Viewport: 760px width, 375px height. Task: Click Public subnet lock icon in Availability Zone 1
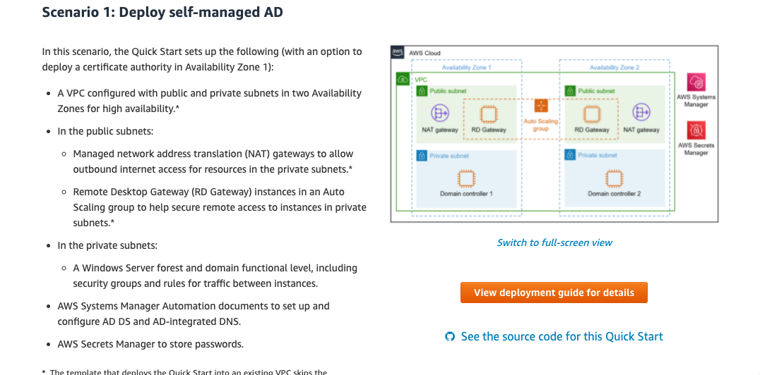point(422,91)
